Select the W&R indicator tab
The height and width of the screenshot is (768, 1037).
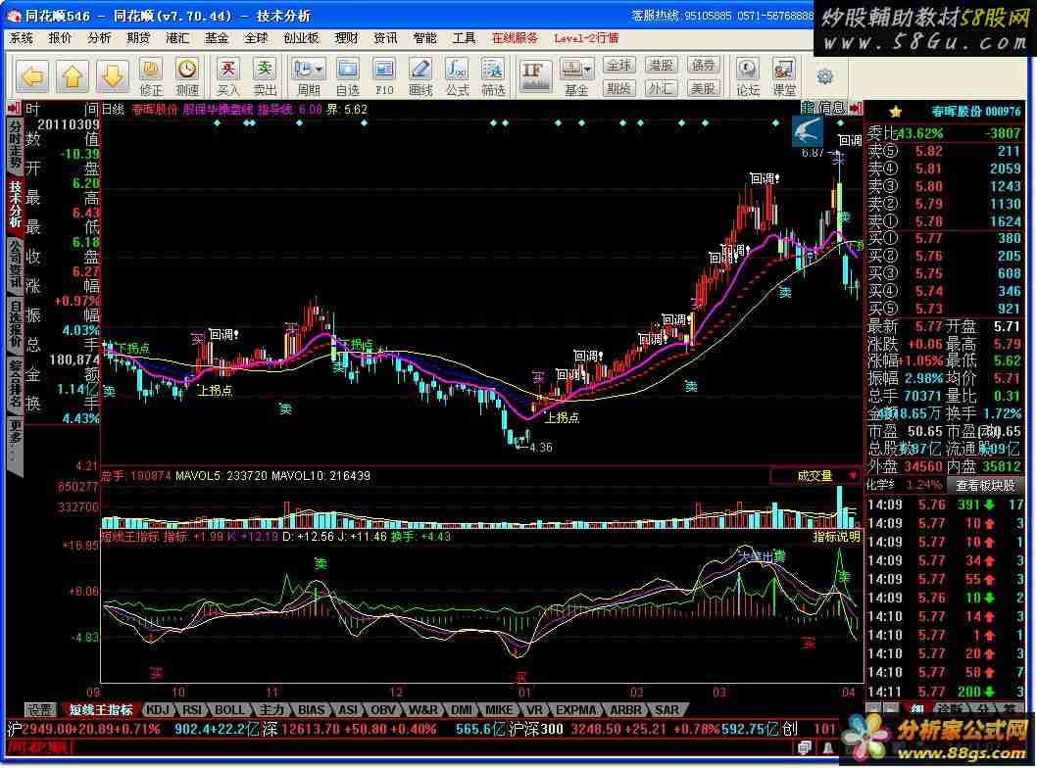[x=422, y=710]
